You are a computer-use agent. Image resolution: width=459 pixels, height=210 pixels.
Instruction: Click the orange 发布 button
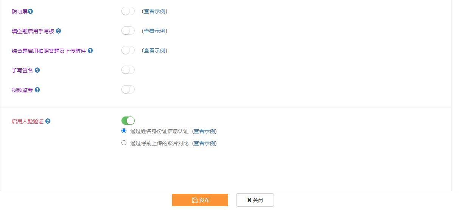pos(200,200)
